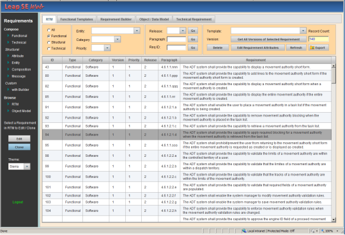This screenshot has height=235, width=345.
Task: Select the row with ID 104
Action: pos(187,211)
